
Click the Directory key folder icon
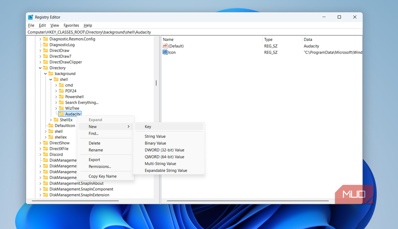point(46,68)
